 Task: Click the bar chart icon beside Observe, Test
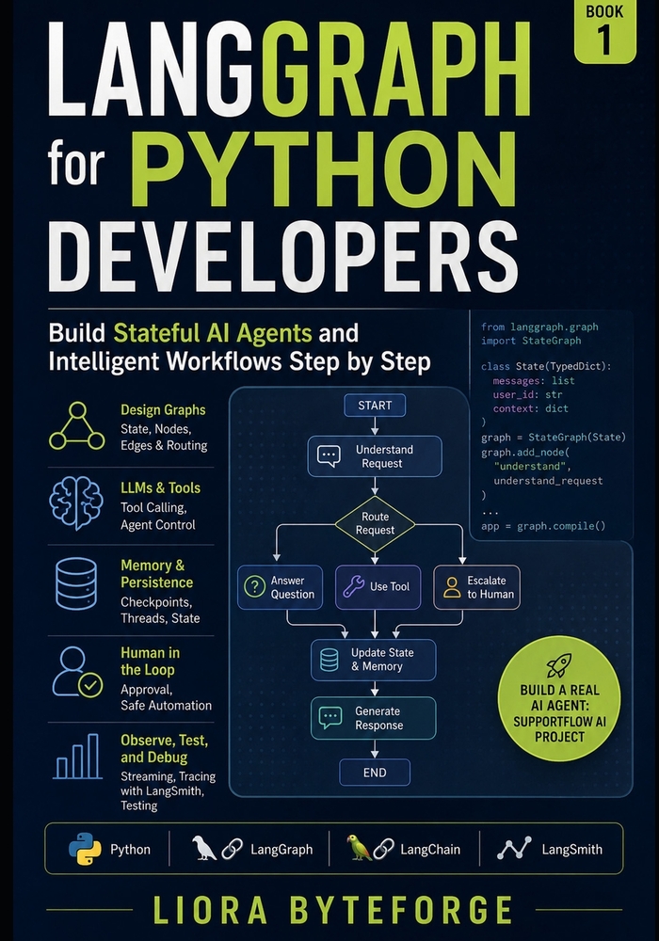pos(77,757)
